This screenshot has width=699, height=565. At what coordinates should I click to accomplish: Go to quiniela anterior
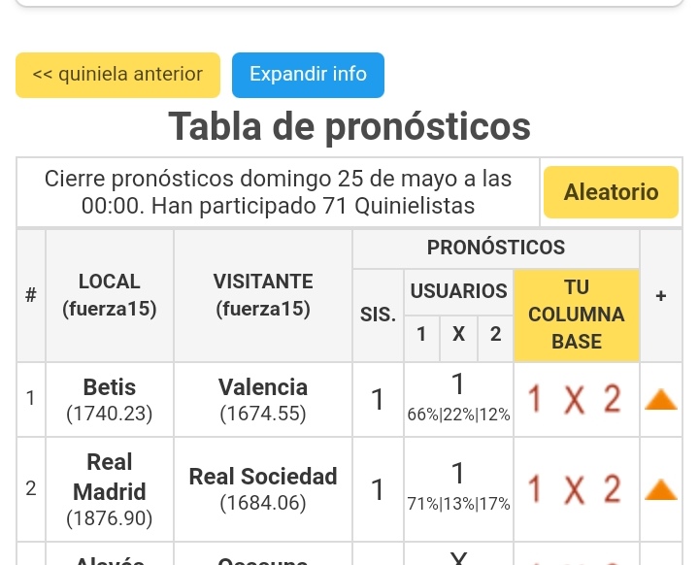click(117, 75)
